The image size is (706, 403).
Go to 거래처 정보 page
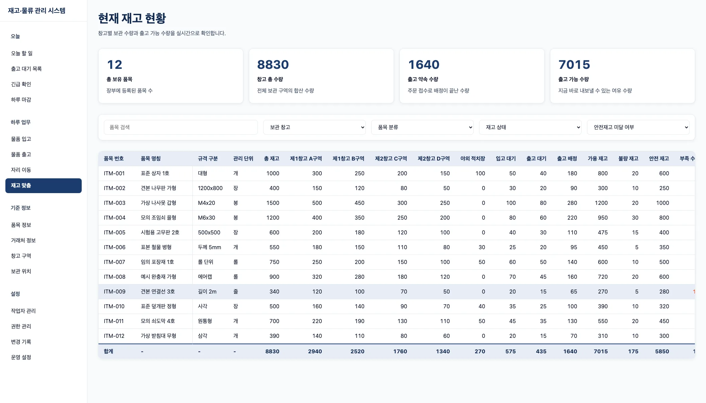coord(43,240)
